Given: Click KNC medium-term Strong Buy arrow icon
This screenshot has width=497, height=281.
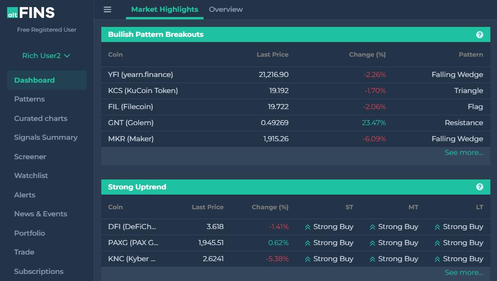Looking at the screenshot, I should click(373, 259).
